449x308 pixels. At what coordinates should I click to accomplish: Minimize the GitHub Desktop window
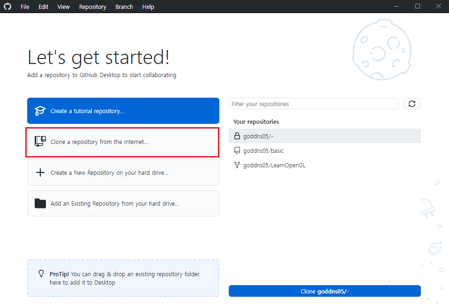point(397,6)
